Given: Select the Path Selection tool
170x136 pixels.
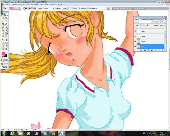Looking at the screenshot, I should coord(3,40).
